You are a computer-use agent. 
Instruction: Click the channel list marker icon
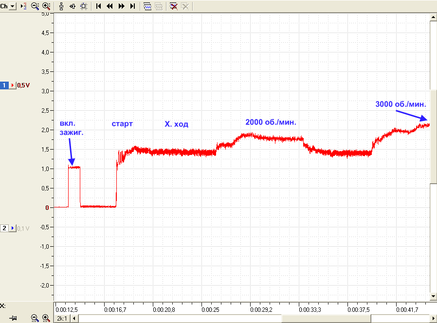click(x=24, y=6)
